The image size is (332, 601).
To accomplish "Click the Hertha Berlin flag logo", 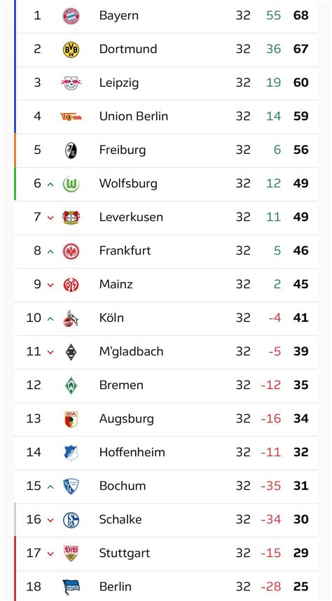I will 71,587.
